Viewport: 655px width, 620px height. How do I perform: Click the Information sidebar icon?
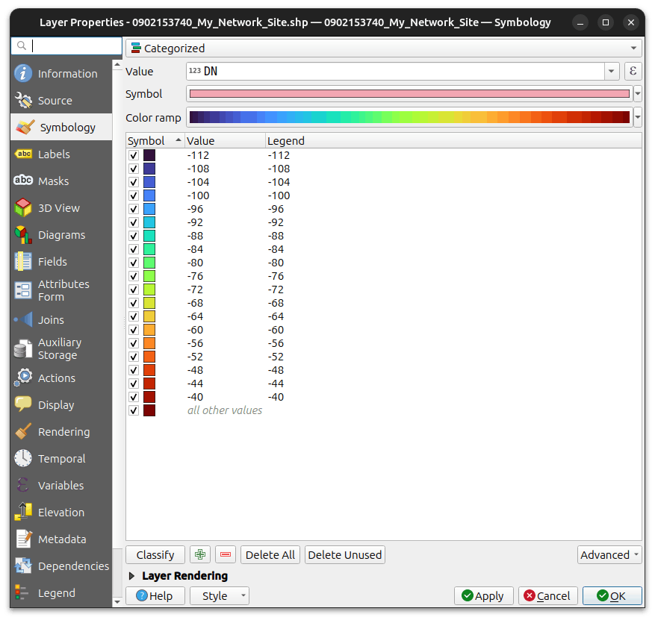coord(23,73)
